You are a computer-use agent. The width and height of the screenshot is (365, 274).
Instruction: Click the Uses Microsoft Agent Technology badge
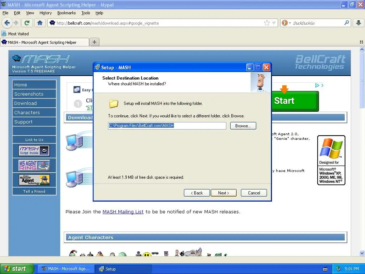(x=34, y=180)
